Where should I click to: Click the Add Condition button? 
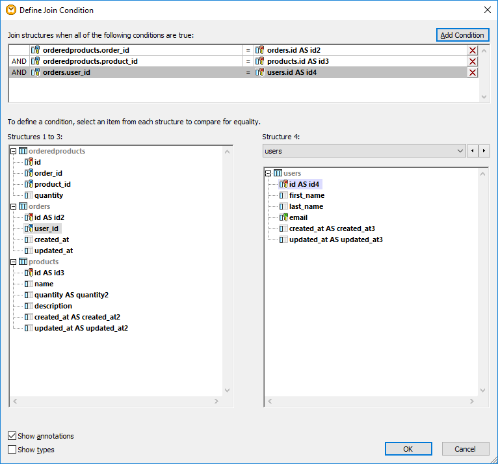coord(462,35)
